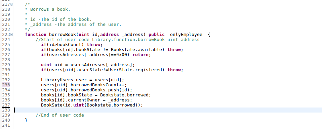Click 'uint uid = usersAdresses[_address];' line
The image size is (322, 129).
88,65
